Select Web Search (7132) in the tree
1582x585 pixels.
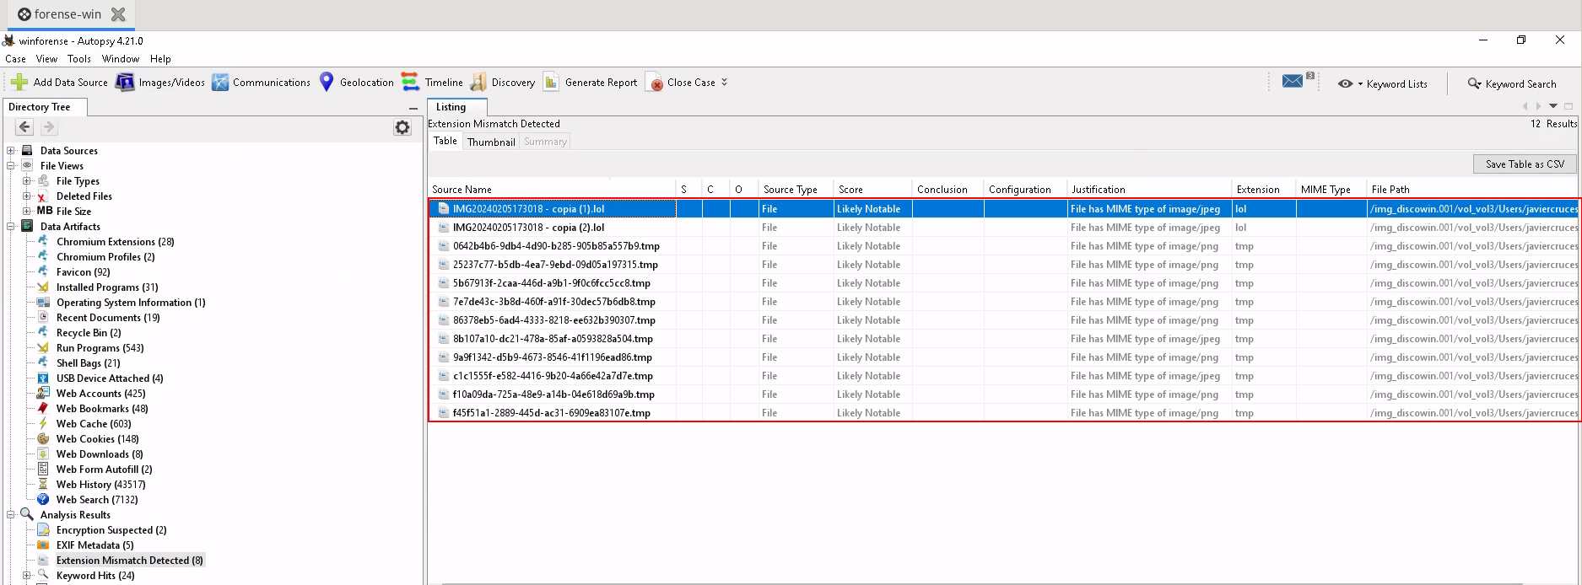click(x=97, y=500)
